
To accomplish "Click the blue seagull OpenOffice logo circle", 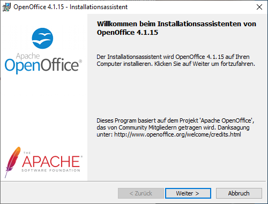I will click(42, 38).
